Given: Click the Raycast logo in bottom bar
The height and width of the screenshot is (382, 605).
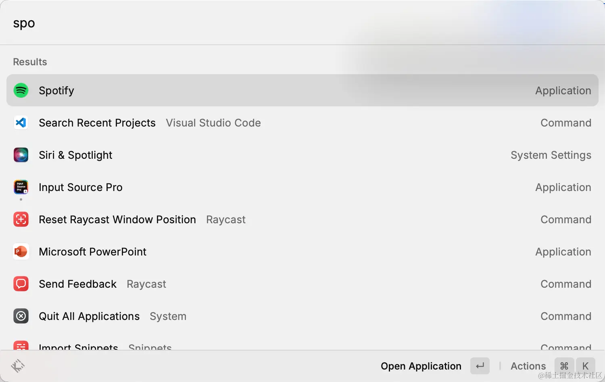Looking at the screenshot, I should pos(18,366).
